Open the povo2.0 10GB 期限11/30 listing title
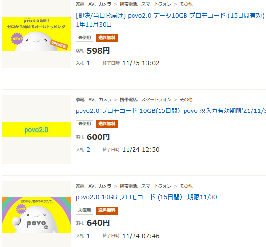The height and width of the screenshot is (247, 266). pyautogui.click(x=146, y=197)
